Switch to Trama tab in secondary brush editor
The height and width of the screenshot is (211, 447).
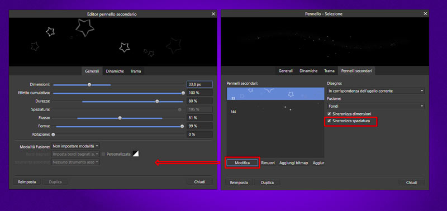click(x=136, y=71)
